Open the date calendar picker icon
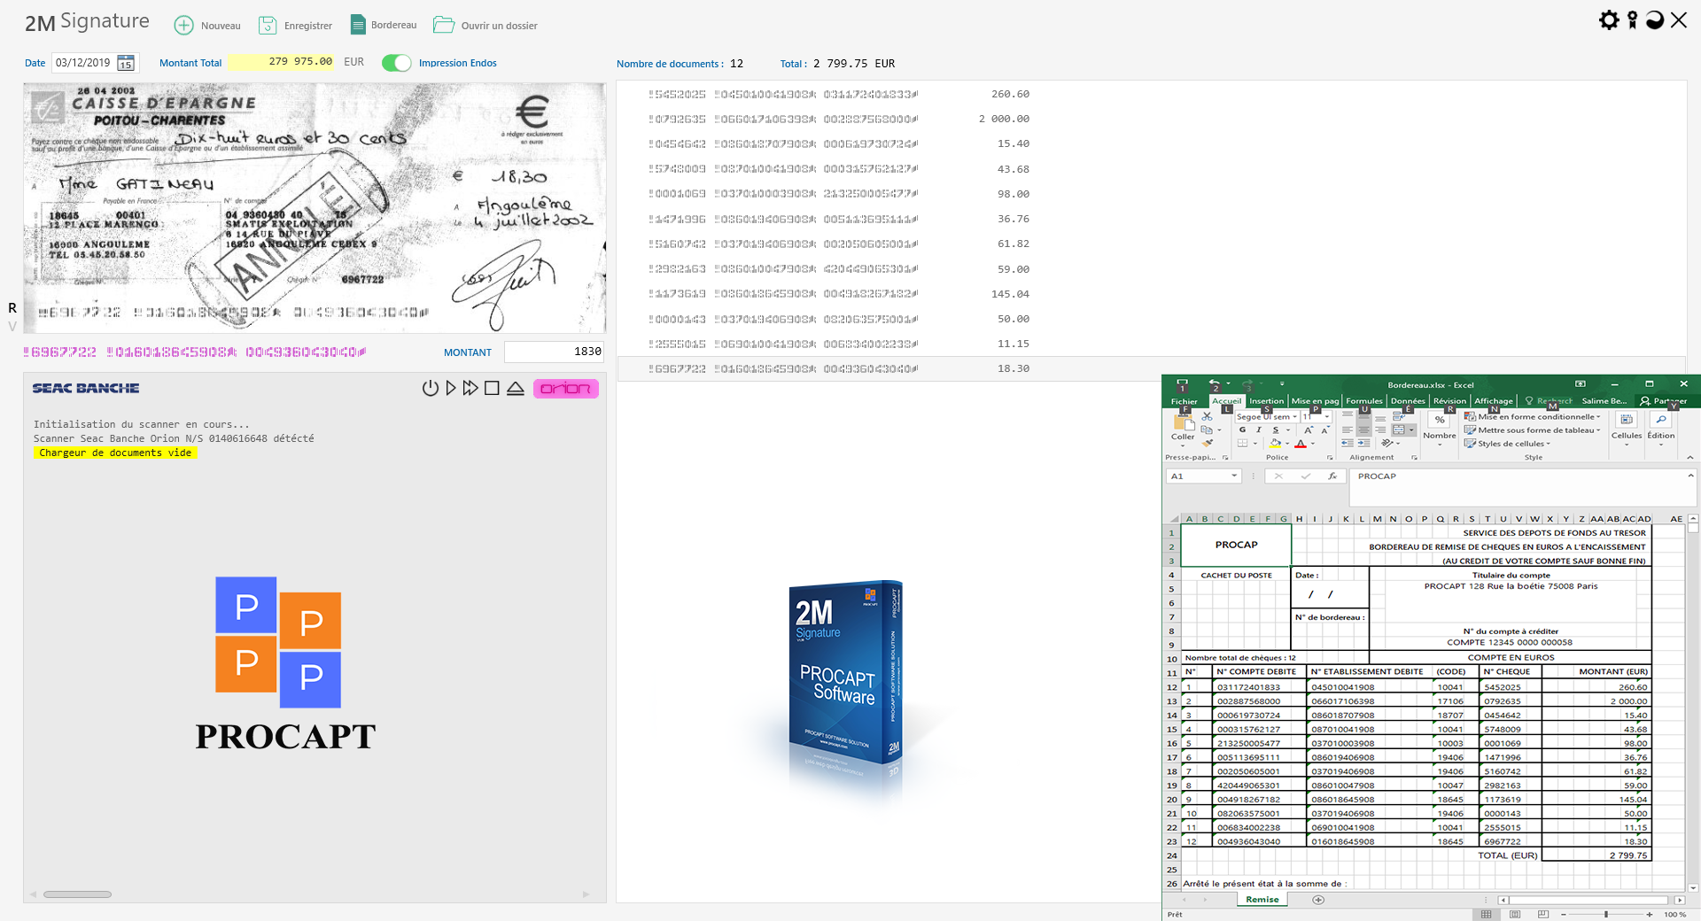This screenshot has height=921, width=1701. [126, 63]
